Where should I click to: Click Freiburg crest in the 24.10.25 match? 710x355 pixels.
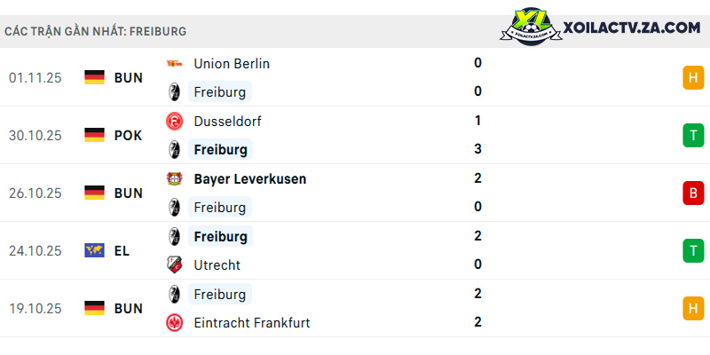click(x=174, y=236)
